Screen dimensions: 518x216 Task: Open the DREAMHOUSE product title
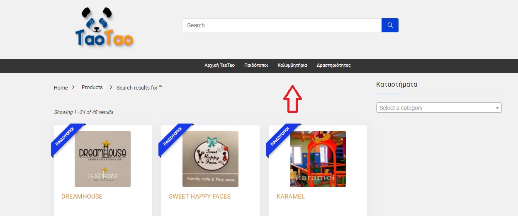(x=82, y=197)
